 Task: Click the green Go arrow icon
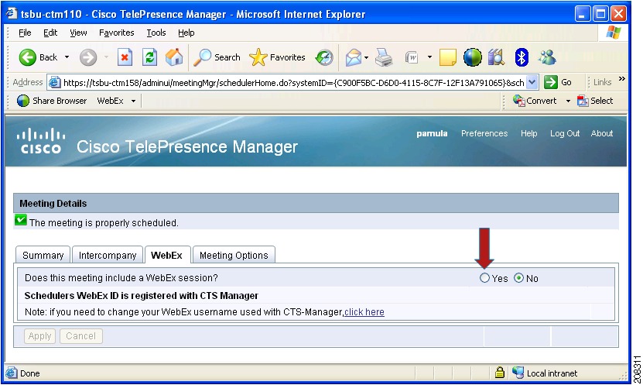coord(551,82)
